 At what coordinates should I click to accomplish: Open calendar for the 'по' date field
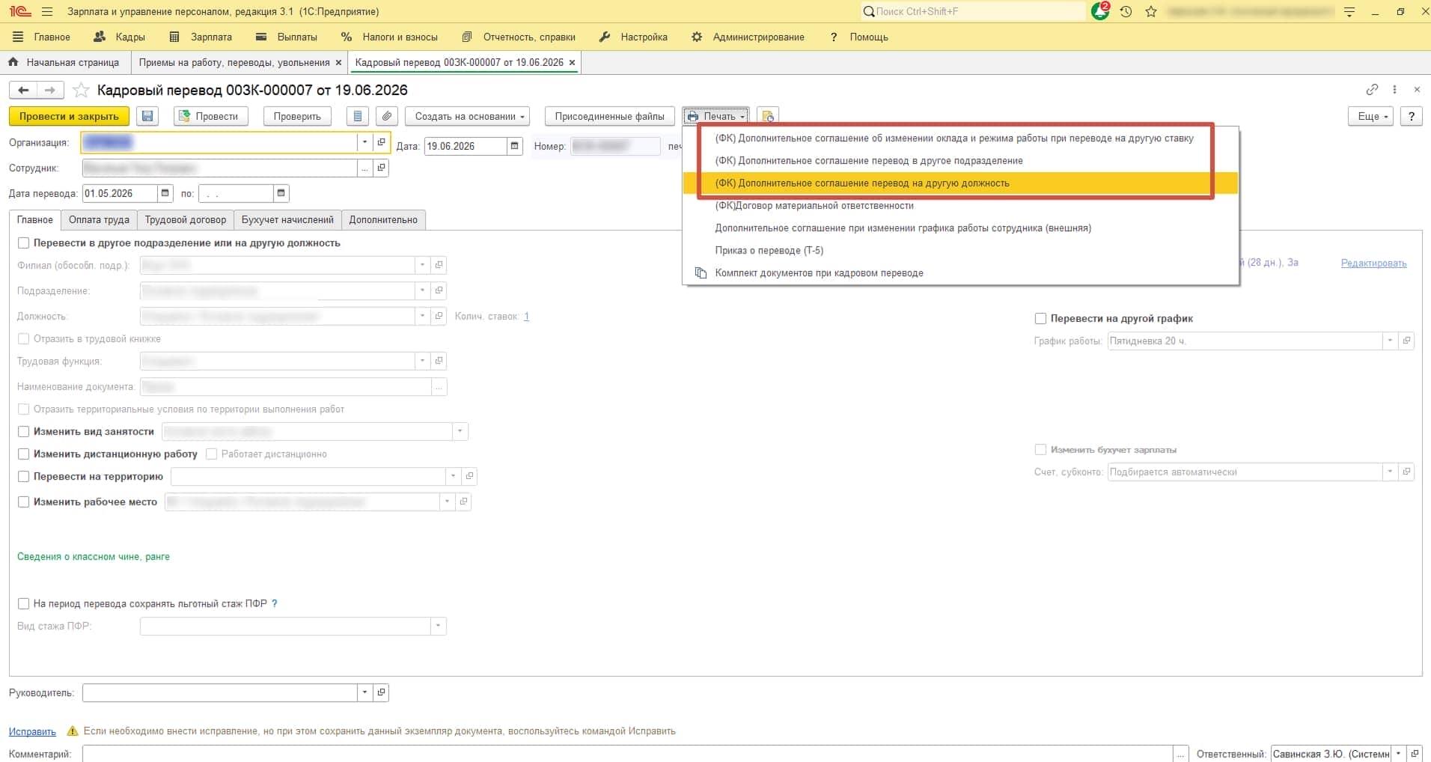pyautogui.click(x=281, y=193)
